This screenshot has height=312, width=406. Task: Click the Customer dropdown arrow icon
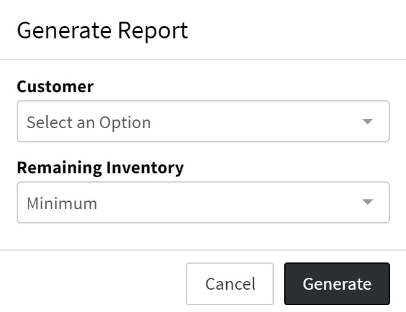point(368,121)
